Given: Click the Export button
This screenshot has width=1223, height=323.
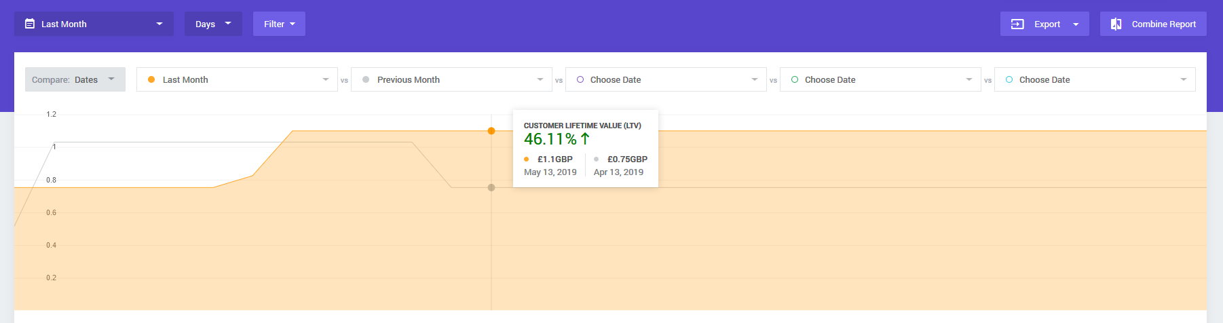Looking at the screenshot, I should coord(1045,24).
